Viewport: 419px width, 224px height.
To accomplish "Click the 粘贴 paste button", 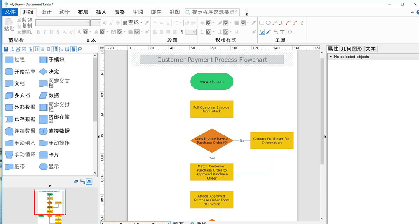I will [x=9, y=25].
